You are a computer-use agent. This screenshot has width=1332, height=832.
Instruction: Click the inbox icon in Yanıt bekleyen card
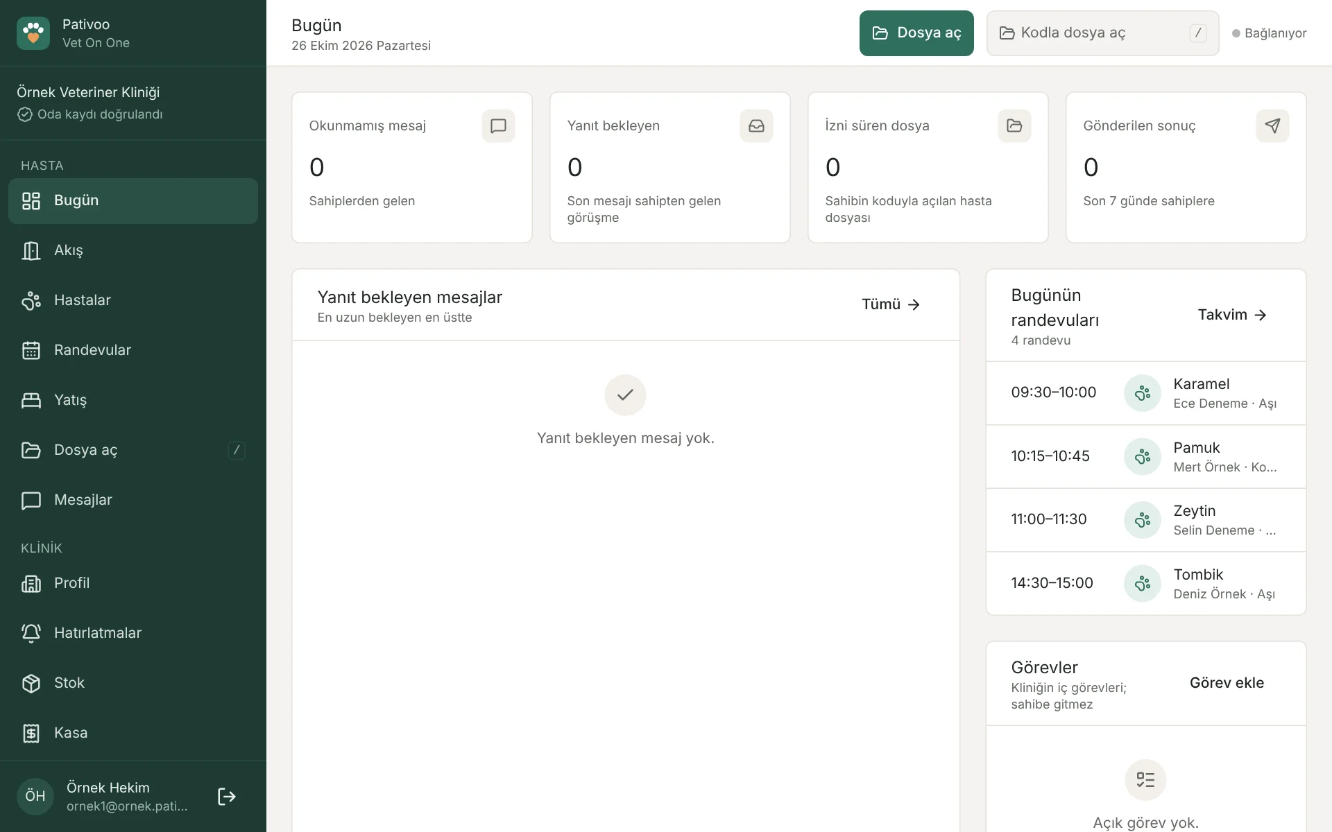click(x=756, y=126)
